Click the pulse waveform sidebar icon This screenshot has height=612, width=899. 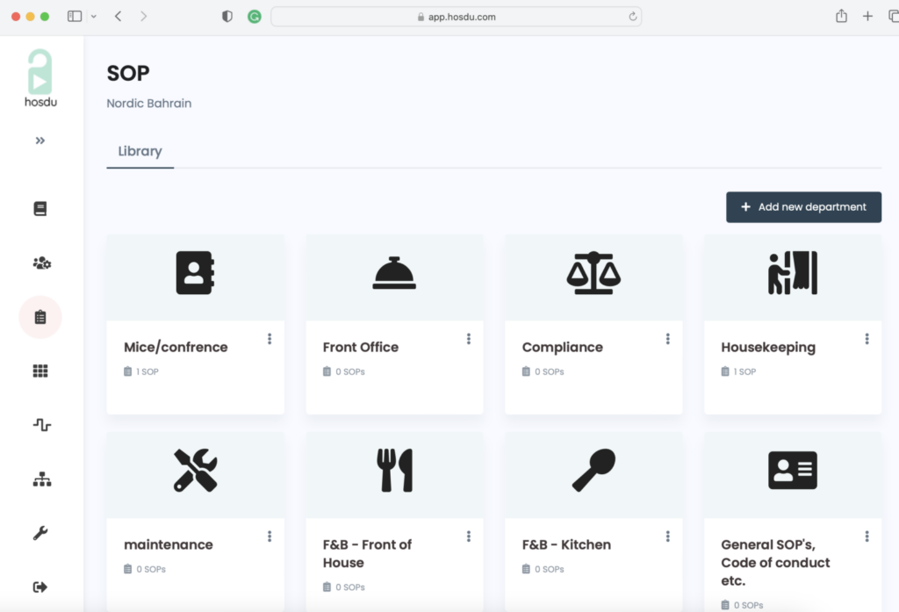41,425
